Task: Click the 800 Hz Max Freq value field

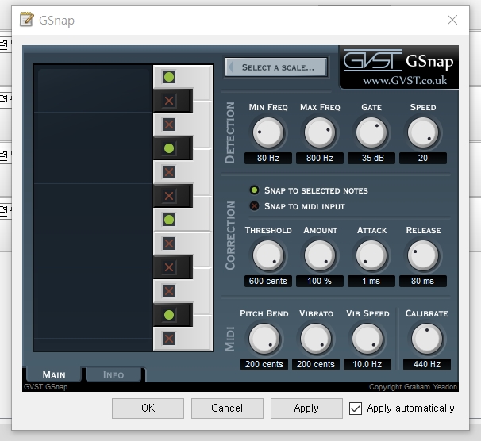Action: pos(320,158)
